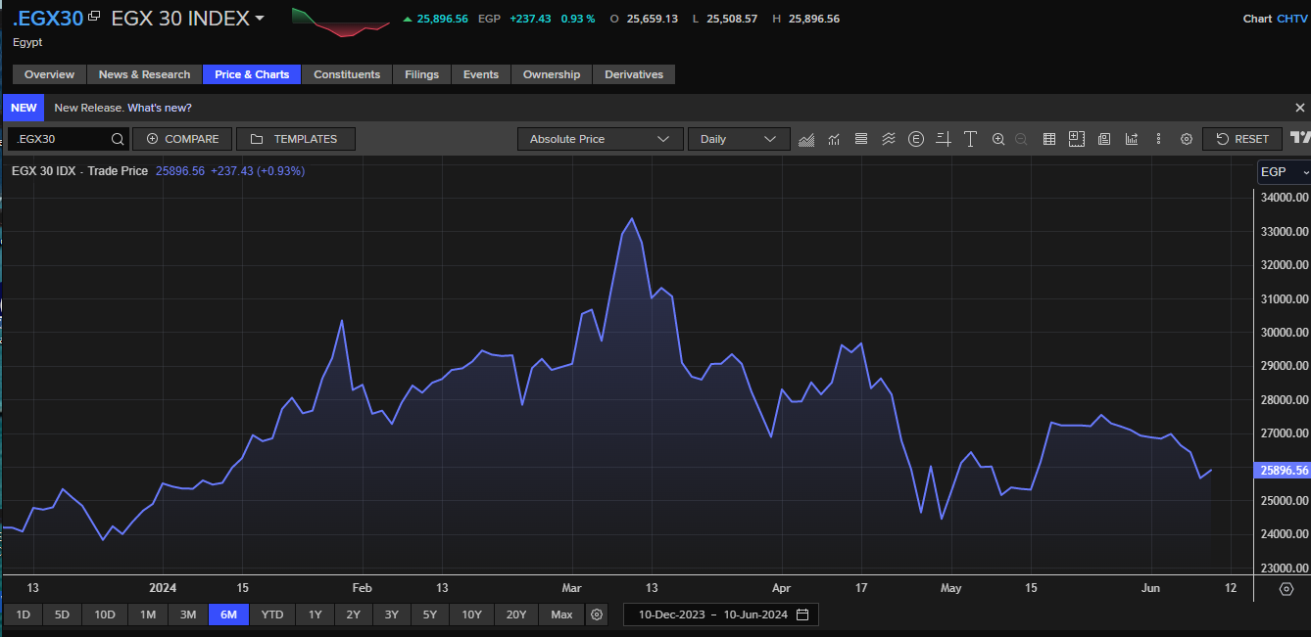Screen dimensions: 1311x637
Task: Click the export chart icon
Action: click(x=1132, y=139)
